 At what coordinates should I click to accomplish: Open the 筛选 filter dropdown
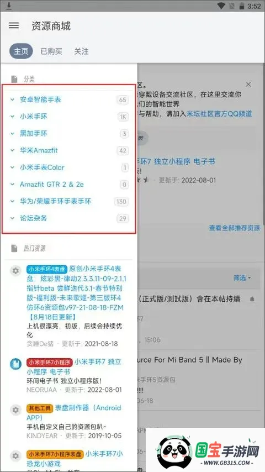point(242,278)
